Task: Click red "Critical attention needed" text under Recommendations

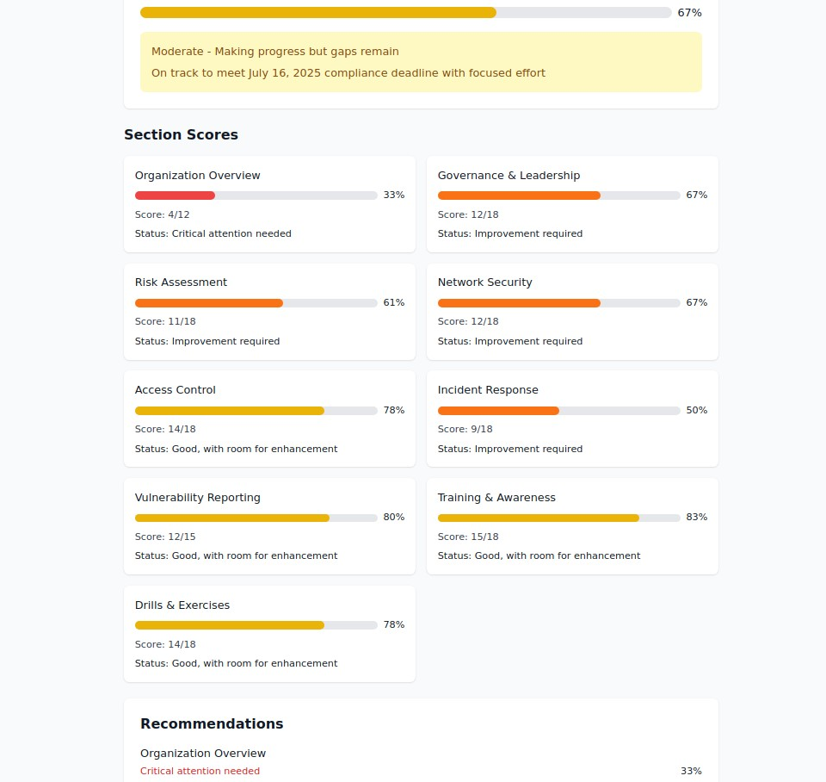Action: point(200,772)
